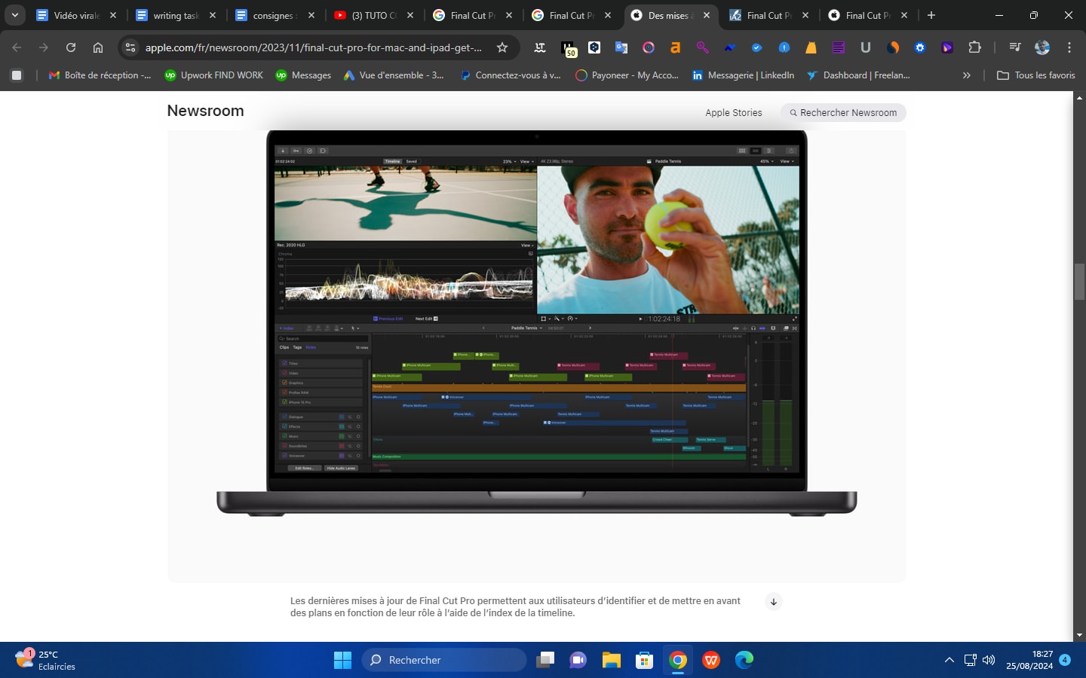View site information icon in address bar
The height and width of the screenshot is (678, 1086).
[130, 47]
